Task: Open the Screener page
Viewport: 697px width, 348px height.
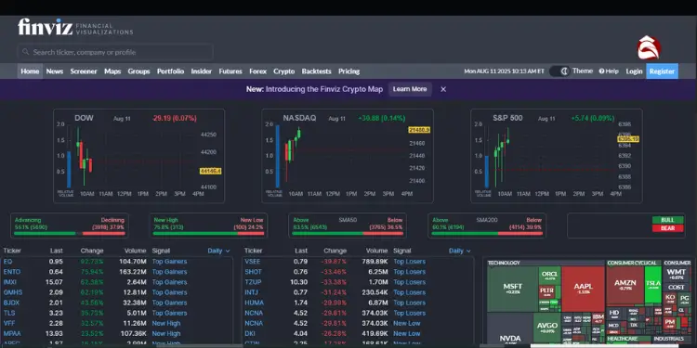Action: (x=84, y=71)
